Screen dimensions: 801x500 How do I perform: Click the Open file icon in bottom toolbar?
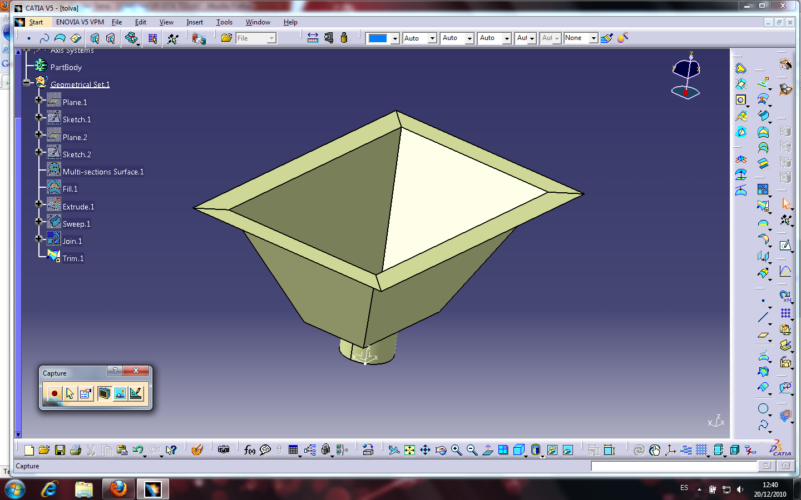pos(44,450)
